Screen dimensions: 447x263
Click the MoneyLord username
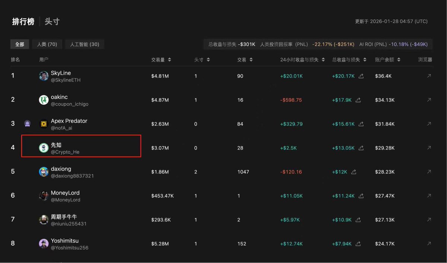pos(65,193)
